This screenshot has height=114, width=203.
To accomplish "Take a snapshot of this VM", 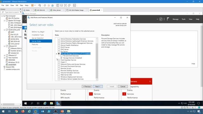I will pyautogui.click(x=45, y=5).
